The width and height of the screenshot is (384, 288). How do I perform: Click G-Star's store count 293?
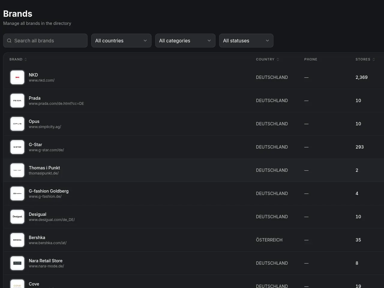360,147
